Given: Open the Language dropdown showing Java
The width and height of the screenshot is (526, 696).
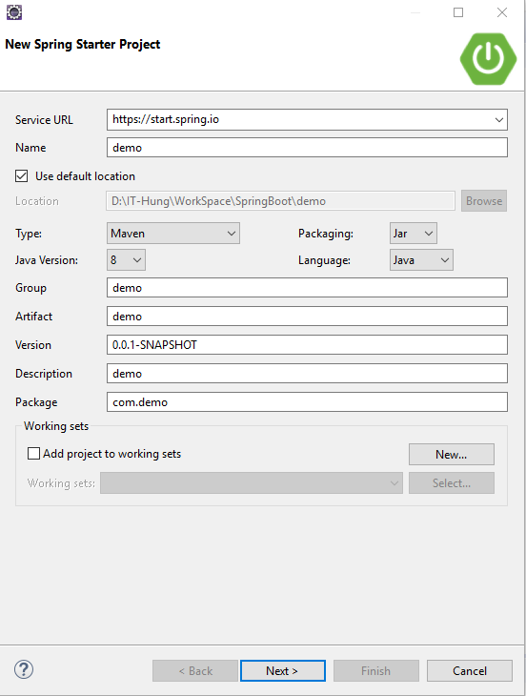Looking at the screenshot, I should pyautogui.click(x=421, y=260).
